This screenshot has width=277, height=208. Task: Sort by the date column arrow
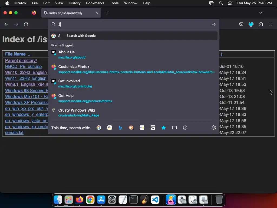222,54
